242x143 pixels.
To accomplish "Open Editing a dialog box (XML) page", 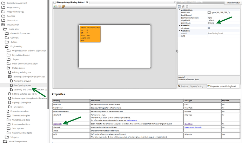I will pyautogui.click(x=25, y=94).
